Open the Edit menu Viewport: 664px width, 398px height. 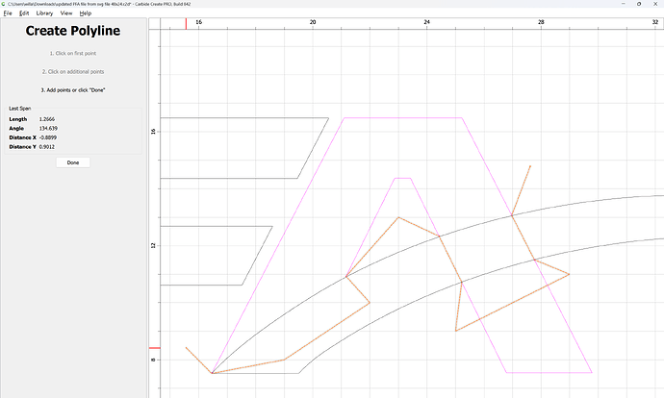pyautogui.click(x=23, y=13)
